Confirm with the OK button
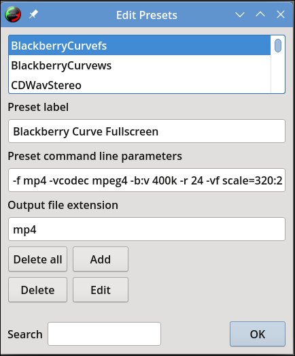Image resolution: width=295 pixels, height=356 pixels. point(258,334)
